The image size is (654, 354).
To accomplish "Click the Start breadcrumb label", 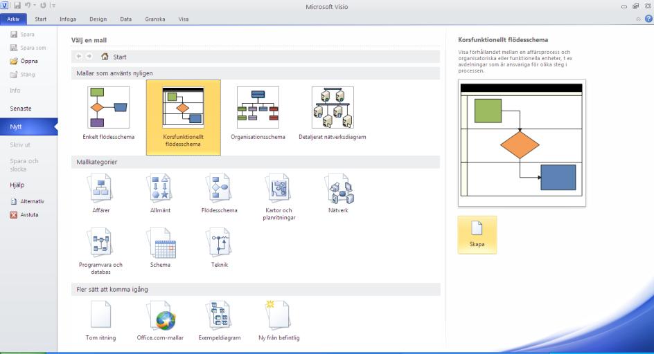I will [x=120, y=57].
